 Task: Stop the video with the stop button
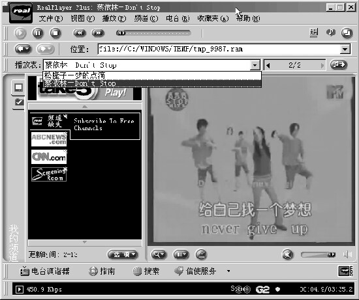pyautogui.click(x=55, y=33)
